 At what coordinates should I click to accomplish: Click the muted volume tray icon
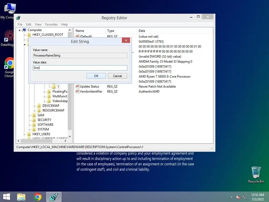[x=238, y=197]
